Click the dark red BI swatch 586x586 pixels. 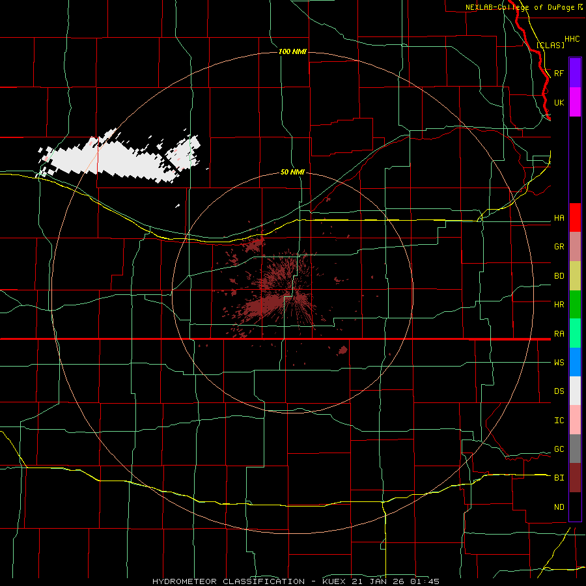[575, 478]
